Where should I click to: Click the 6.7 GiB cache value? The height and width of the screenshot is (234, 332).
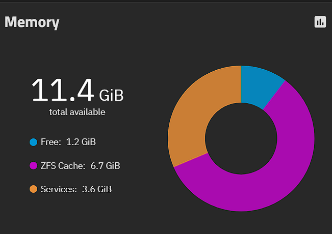pos(105,166)
